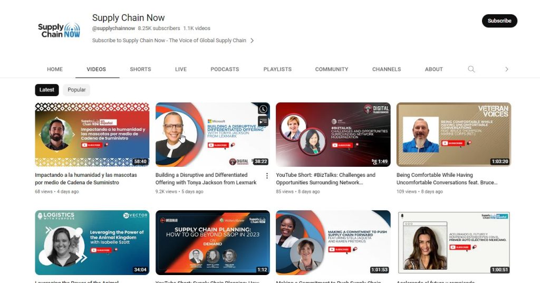The width and height of the screenshot is (540, 283).
Task: Click the Watch Later clock icon on thumbnail
Action: (x=263, y=110)
